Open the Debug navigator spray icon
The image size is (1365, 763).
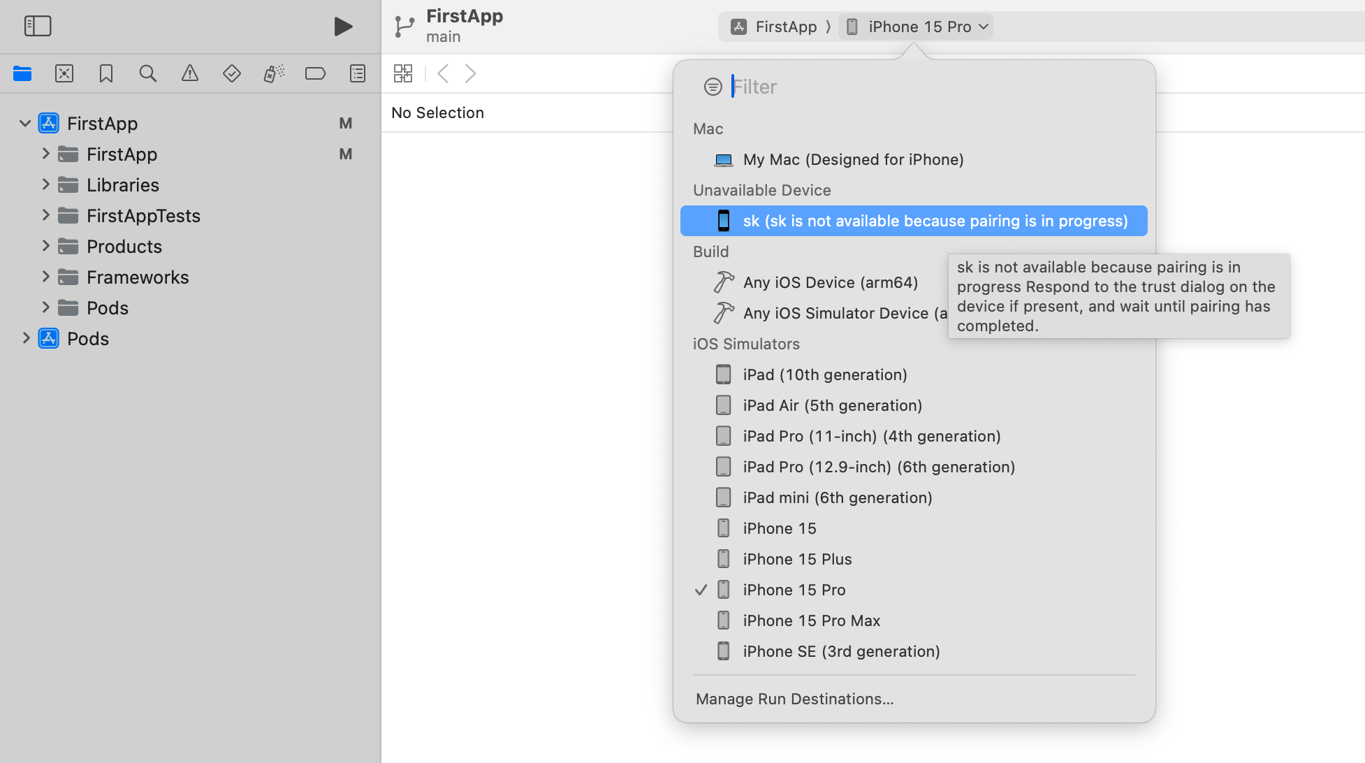click(274, 73)
